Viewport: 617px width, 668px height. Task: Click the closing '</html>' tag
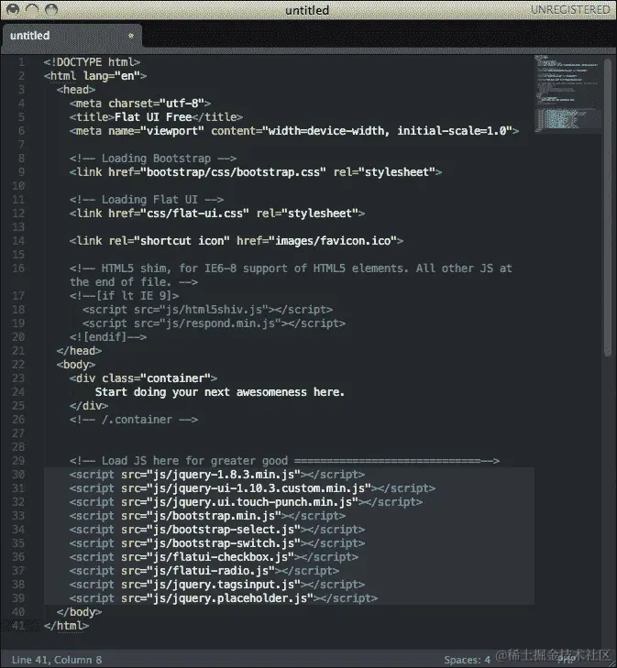pyautogui.click(x=67, y=626)
